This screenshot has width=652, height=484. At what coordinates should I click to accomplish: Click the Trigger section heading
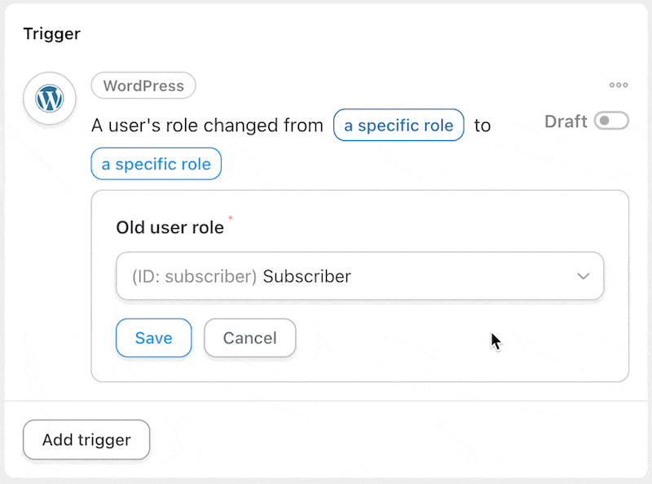(x=52, y=33)
